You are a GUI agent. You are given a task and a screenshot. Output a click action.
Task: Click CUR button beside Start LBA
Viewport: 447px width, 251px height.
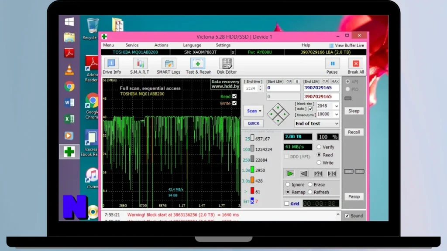pos(289,81)
